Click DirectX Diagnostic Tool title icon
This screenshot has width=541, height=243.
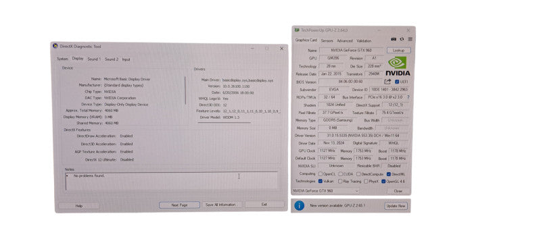click(55, 46)
